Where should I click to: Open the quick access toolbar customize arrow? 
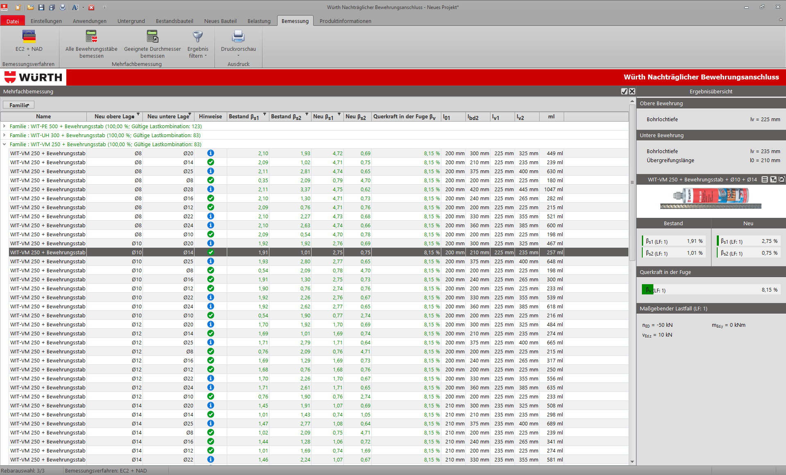pyautogui.click(x=104, y=7)
